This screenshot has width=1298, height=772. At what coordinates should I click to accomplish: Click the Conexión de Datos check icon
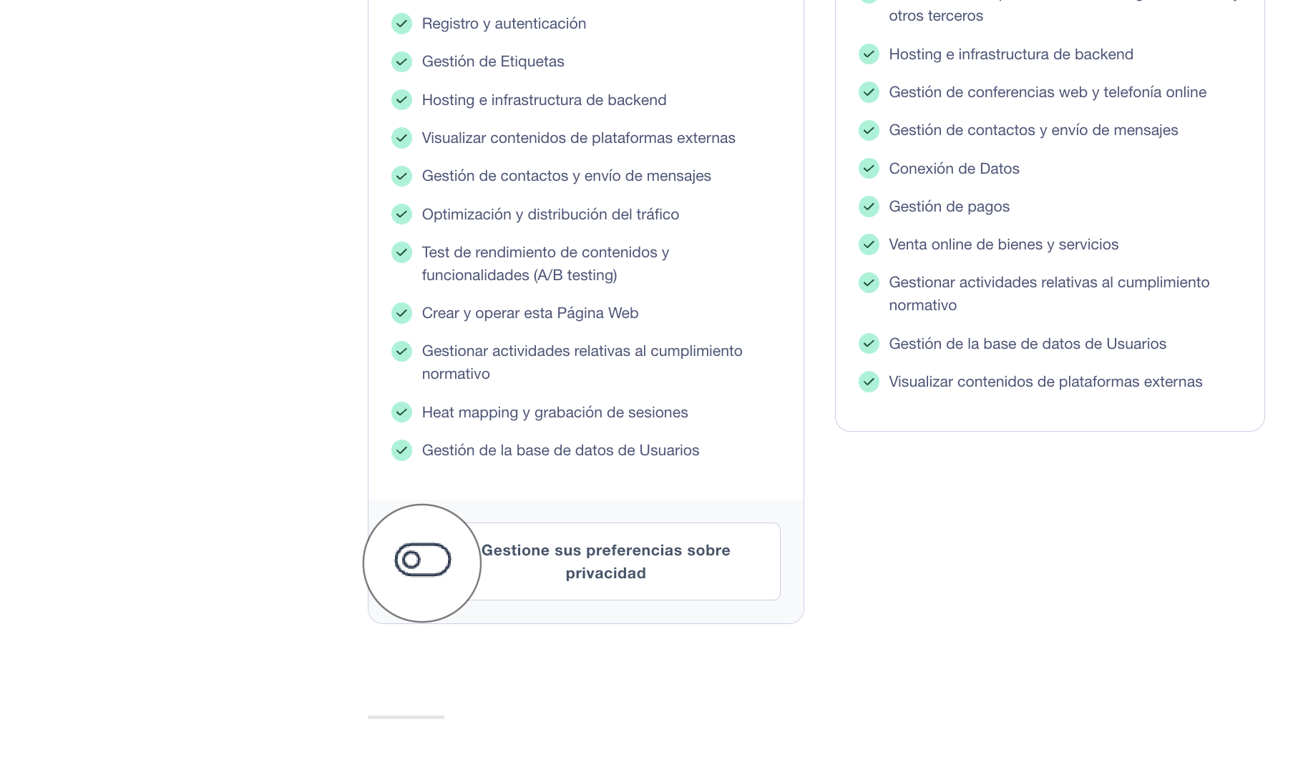coord(869,169)
